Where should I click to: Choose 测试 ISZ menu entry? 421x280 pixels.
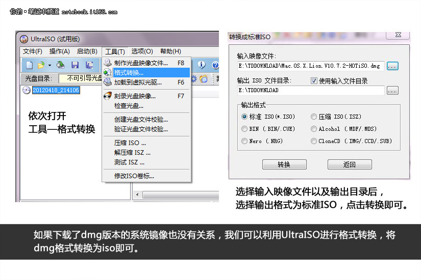point(146,162)
